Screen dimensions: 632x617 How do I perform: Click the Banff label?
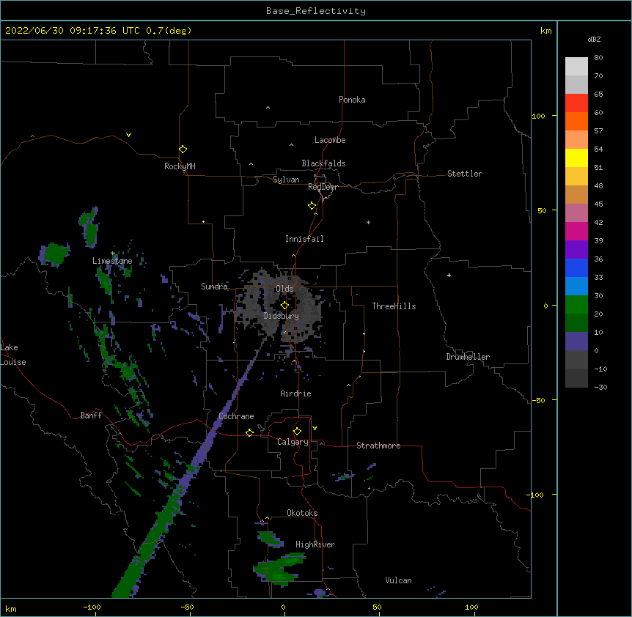click(x=91, y=415)
